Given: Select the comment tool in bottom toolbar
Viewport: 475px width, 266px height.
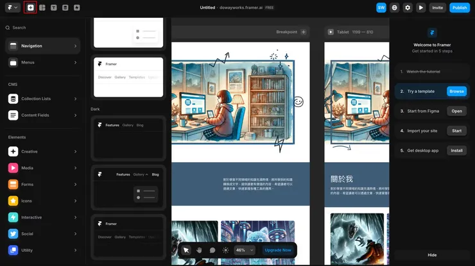Looking at the screenshot, I should tap(212, 250).
